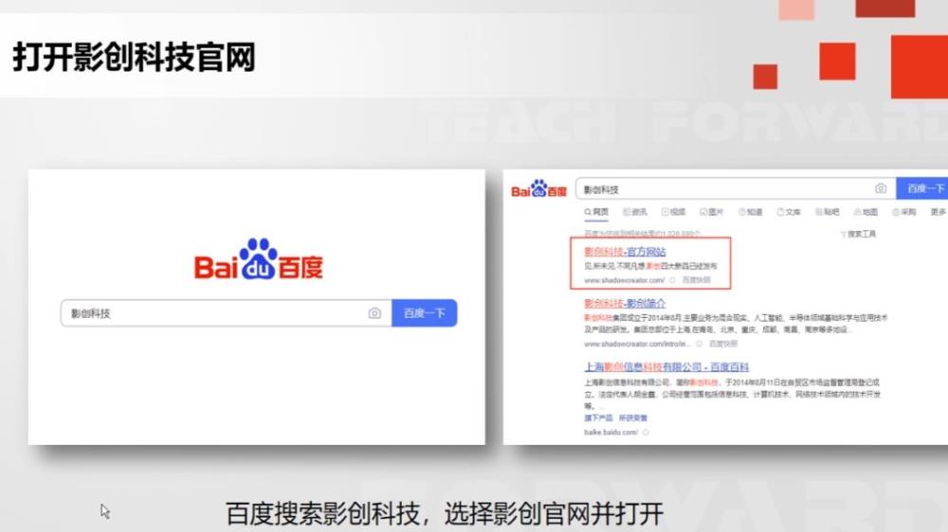Open 百度快照 for the 影创简介 result

coord(723,344)
